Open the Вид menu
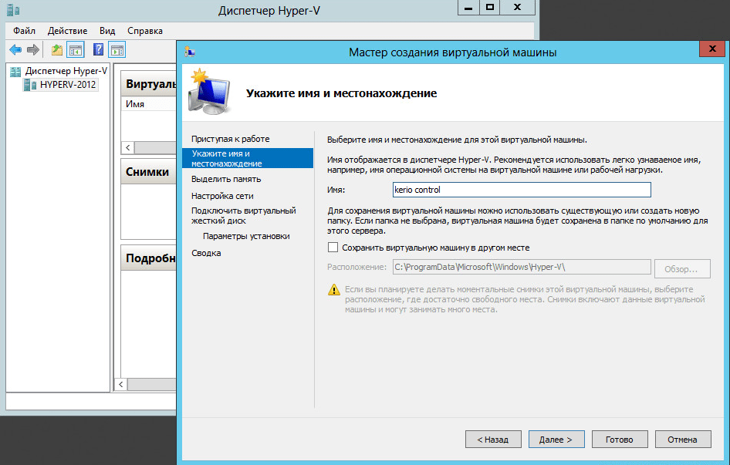 pyautogui.click(x=107, y=31)
